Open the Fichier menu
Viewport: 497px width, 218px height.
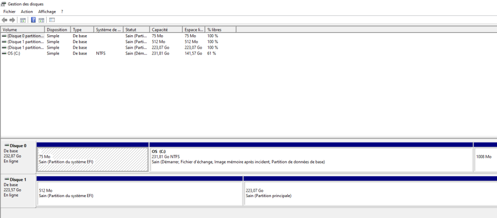tap(9, 11)
